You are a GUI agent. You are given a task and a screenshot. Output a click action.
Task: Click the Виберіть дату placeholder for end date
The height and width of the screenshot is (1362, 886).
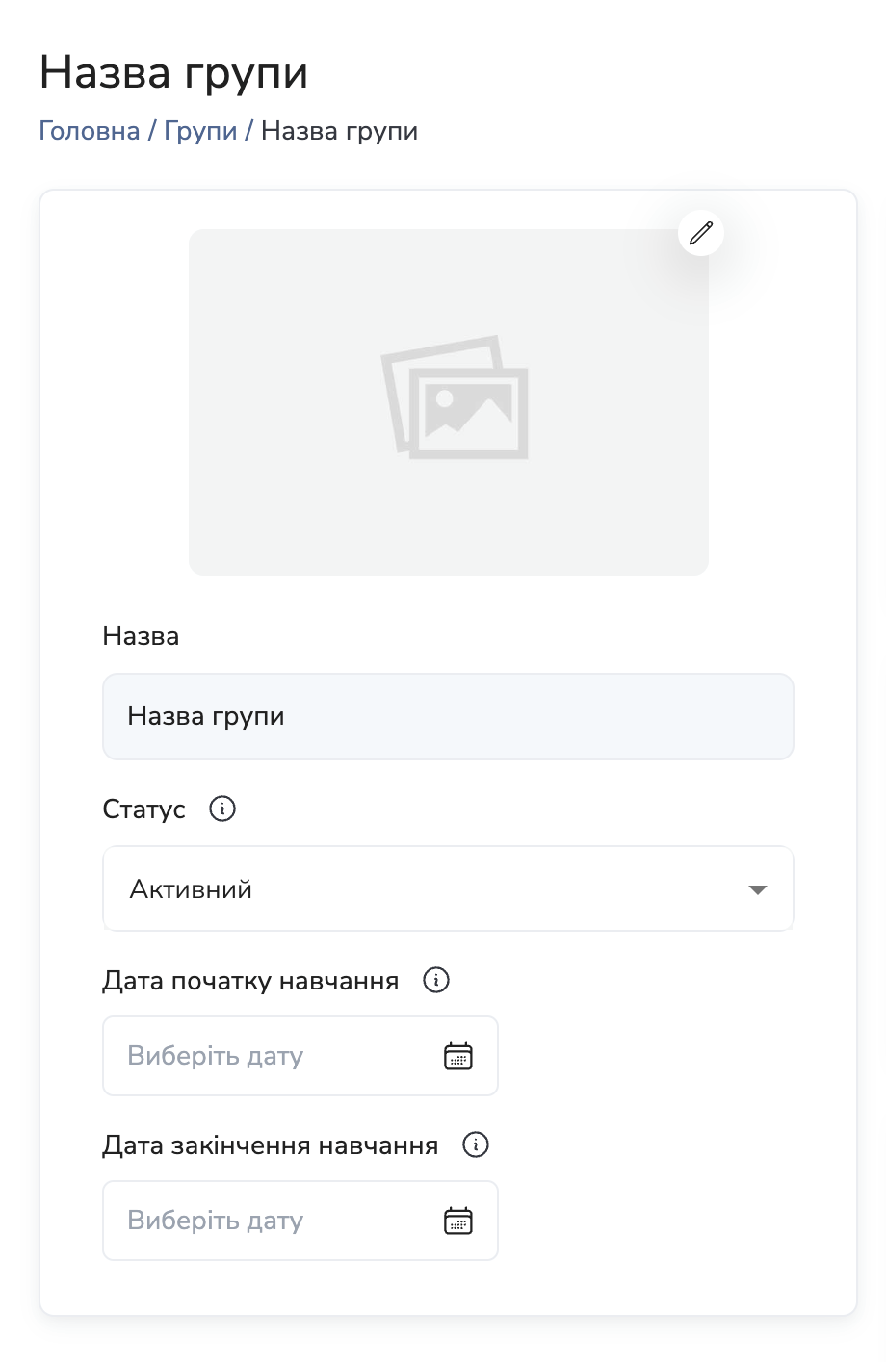(x=215, y=1220)
